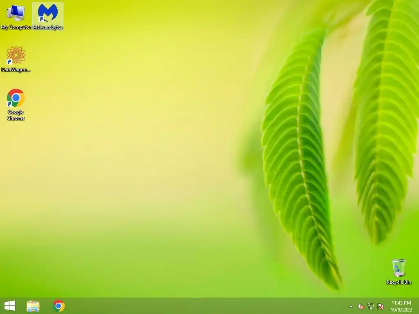Select the Google Chrome desktop shortcut
The height and width of the screenshot is (314, 419).
click(x=16, y=105)
